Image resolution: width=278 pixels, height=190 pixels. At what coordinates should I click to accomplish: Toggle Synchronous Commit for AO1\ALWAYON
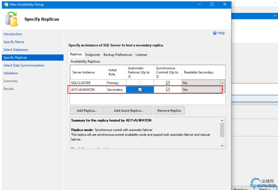168,90
